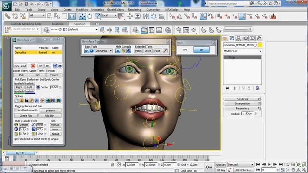Open the MAXScript menu
308x173 pixels.
pyautogui.click(x=172, y=10)
